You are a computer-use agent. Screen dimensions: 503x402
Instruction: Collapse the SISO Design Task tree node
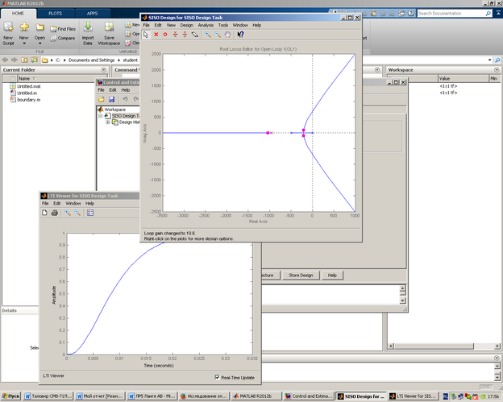[102, 115]
